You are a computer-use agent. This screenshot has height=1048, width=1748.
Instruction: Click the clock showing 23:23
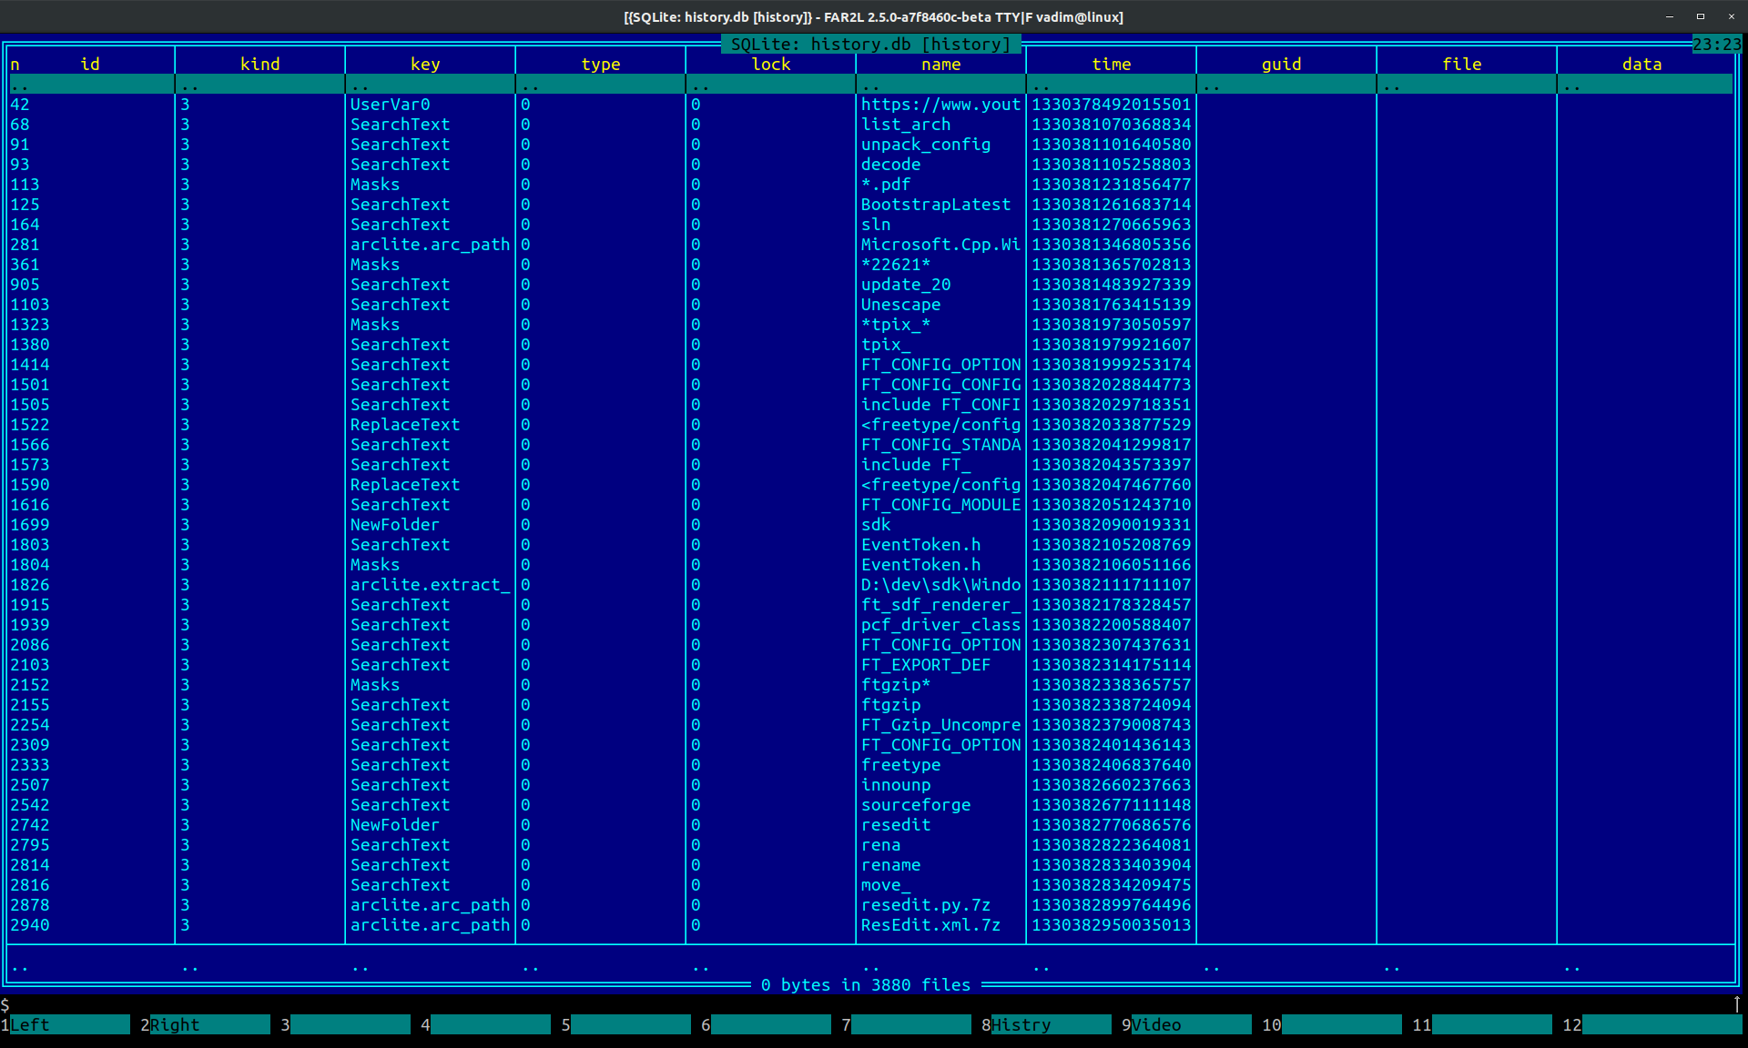pyautogui.click(x=1716, y=44)
